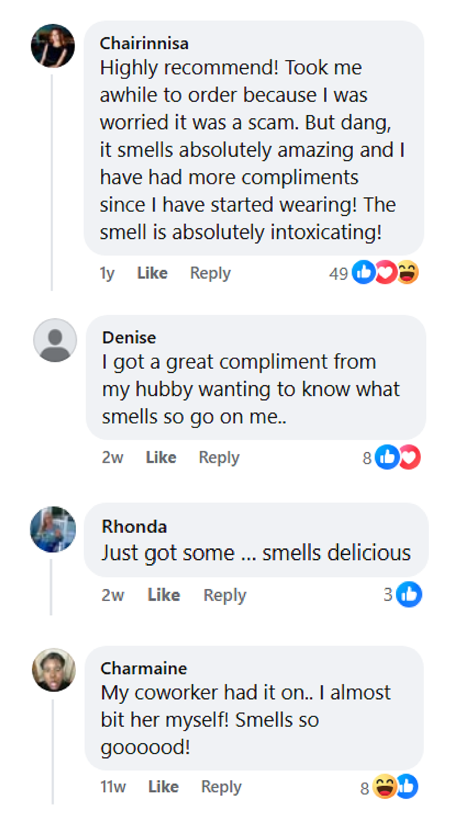Click the laughing emoji reaction on Chairinnisa's comment
Screen dimensions: 460x817
tap(408, 272)
